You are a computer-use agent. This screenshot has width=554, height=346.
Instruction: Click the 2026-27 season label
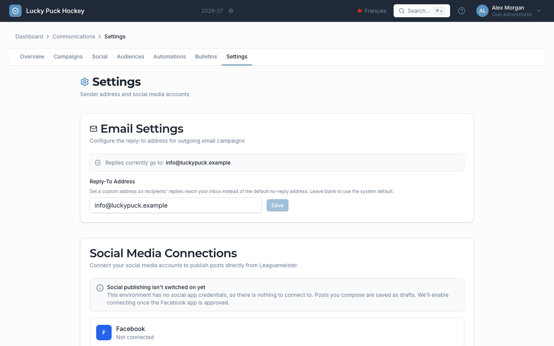(x=212, y=11)
